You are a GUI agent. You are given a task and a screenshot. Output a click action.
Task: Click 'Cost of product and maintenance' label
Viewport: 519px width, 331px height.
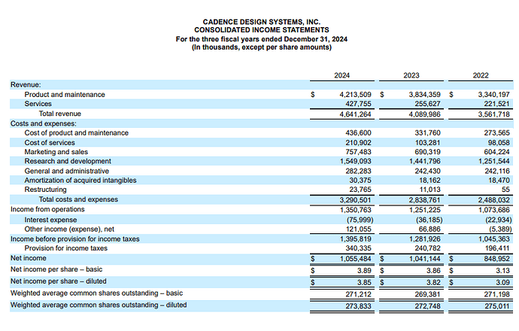point(77,132)
